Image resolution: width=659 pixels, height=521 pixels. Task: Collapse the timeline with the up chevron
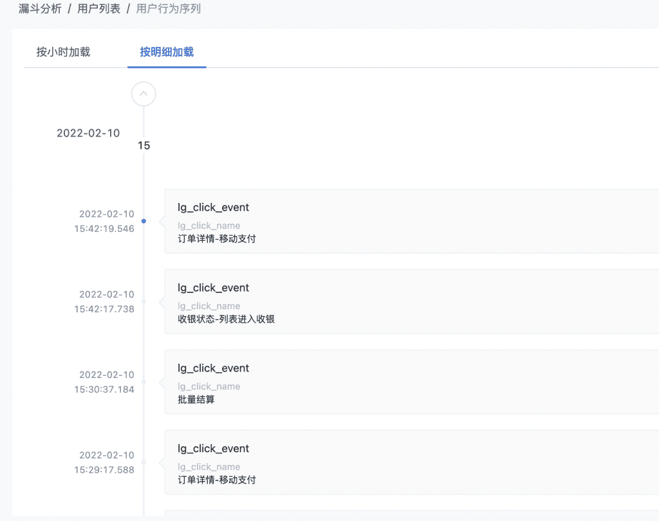[x=143, y=93]
